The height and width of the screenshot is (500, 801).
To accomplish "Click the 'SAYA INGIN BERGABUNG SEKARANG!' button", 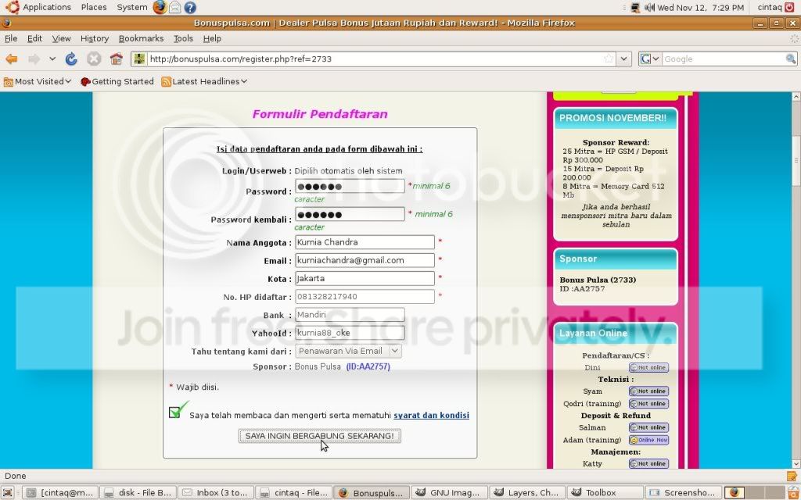I will coord(319,435).
